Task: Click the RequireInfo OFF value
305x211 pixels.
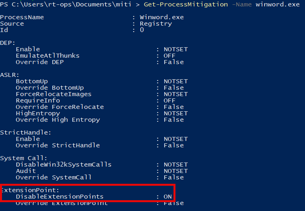Action: (169, 100)
